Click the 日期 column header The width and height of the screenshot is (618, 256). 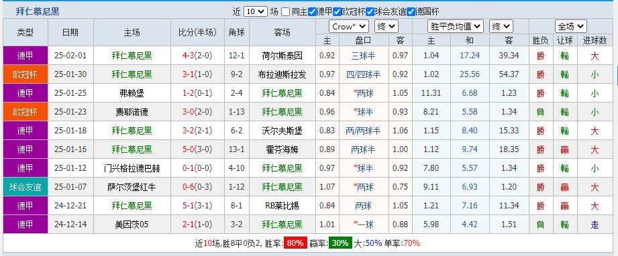tap(71, 33)
